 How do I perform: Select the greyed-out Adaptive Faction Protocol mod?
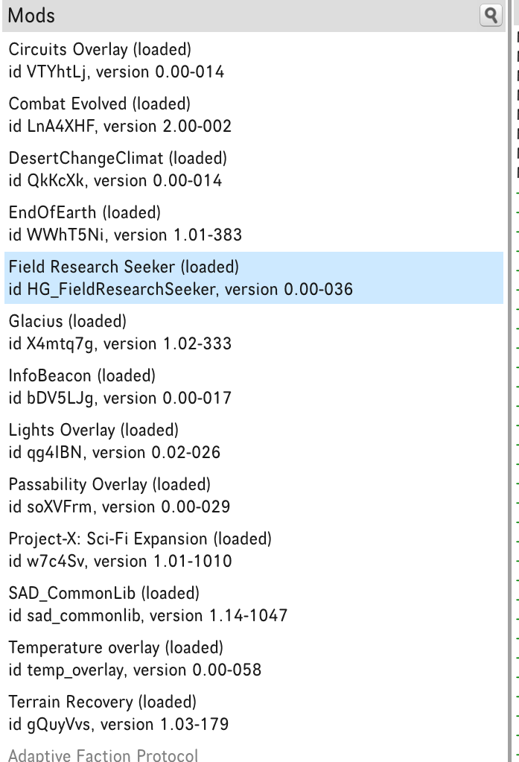tap(103, 755)
